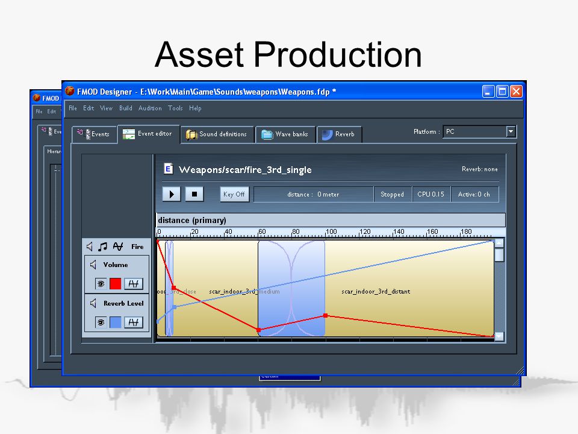578x434 pixels.
Task: Play the fire_3rd_single event
Action: (172, 194)
